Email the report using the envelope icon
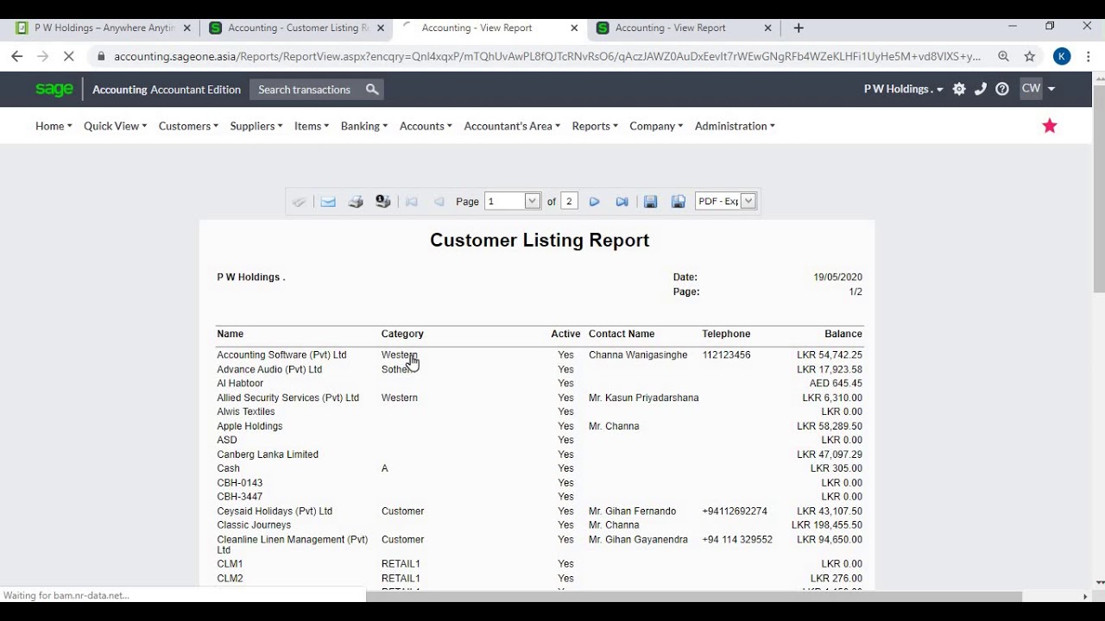Image resolution: width=1105 pixels, height=621 pixels. click(328, 202)
